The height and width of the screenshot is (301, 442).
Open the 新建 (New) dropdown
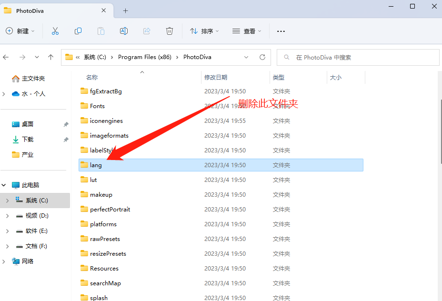20,31
